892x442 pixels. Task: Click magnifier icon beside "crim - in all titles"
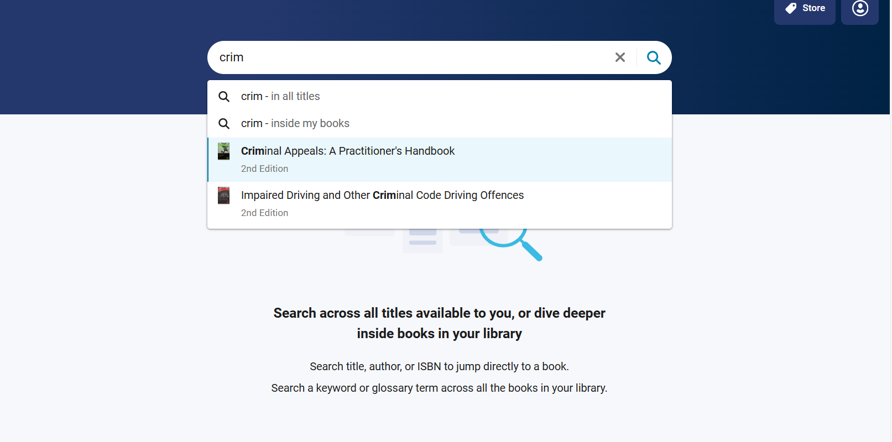point(224,97)
